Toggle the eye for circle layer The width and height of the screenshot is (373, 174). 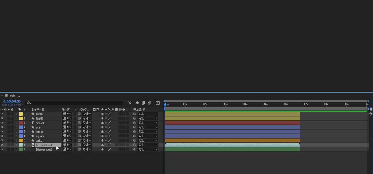click(x=2, y=131)
